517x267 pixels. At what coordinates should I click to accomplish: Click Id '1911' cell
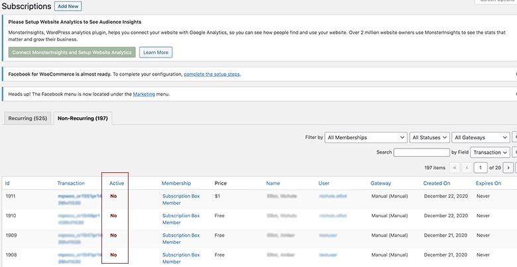(11, 196)
